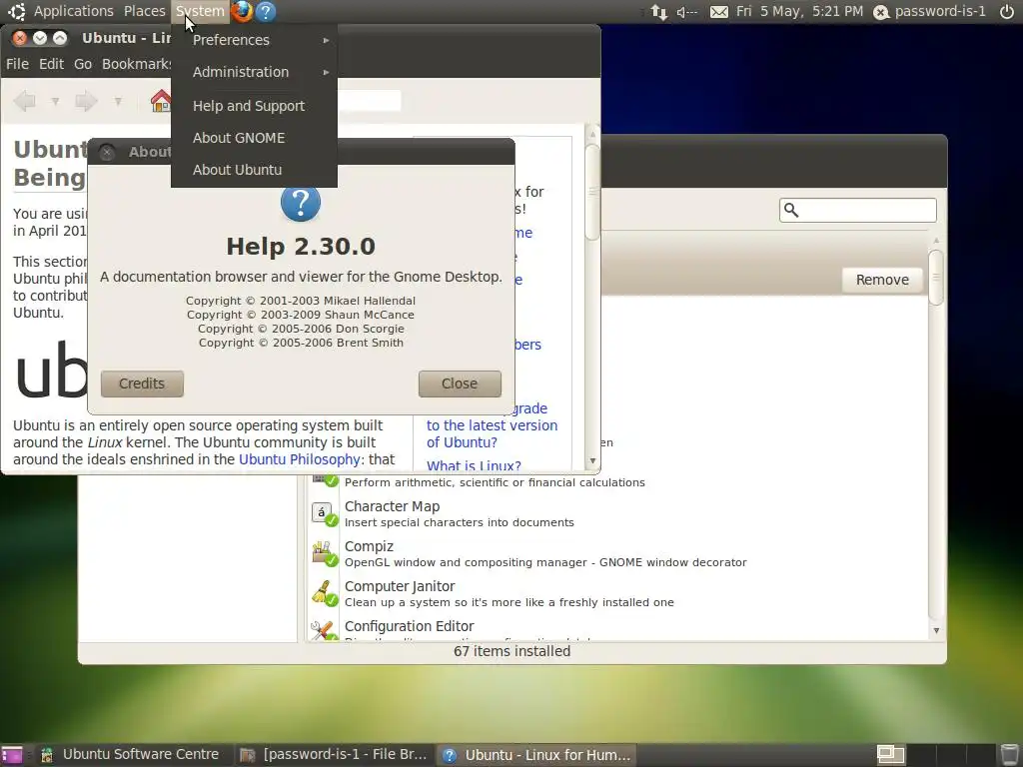Open Back history dropdown arrow

[56, 101]
